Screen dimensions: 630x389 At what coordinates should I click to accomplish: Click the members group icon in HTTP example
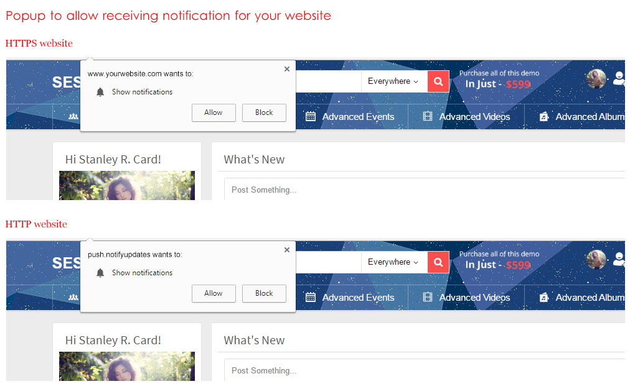pos(73,298)
